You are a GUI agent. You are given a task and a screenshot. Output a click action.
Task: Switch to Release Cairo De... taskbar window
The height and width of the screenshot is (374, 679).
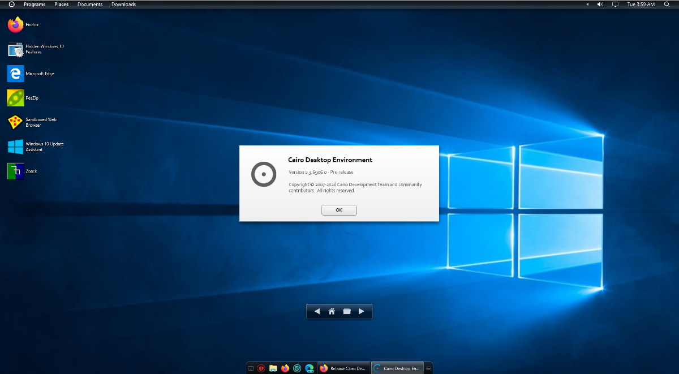tap(343, 368)
